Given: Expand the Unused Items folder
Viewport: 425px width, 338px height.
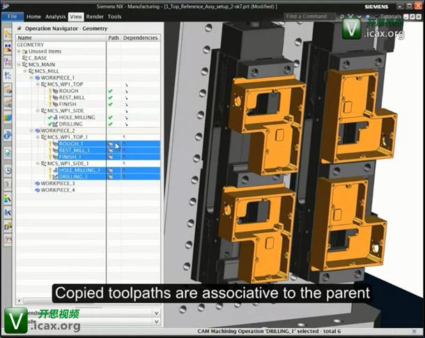Looking at the screenshot, I should point(20,51).
